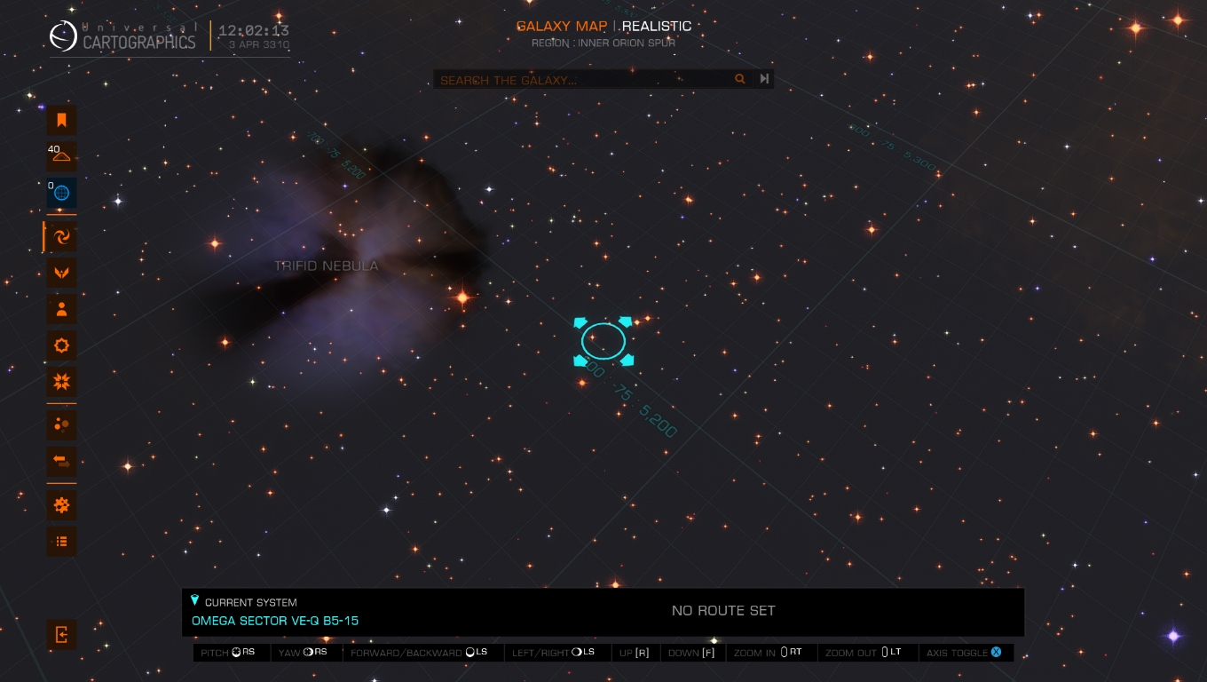This screenshot has width=1207, height=682.
Task: Click the LEFT/RIGHT control hint
Action: 553,653
